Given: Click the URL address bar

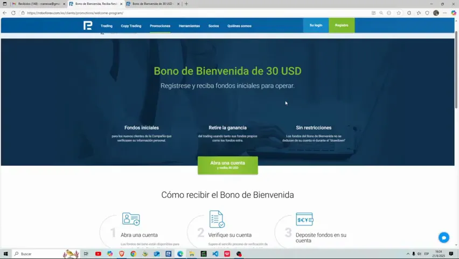Looking at the screenshot, I should pos(193,13).
